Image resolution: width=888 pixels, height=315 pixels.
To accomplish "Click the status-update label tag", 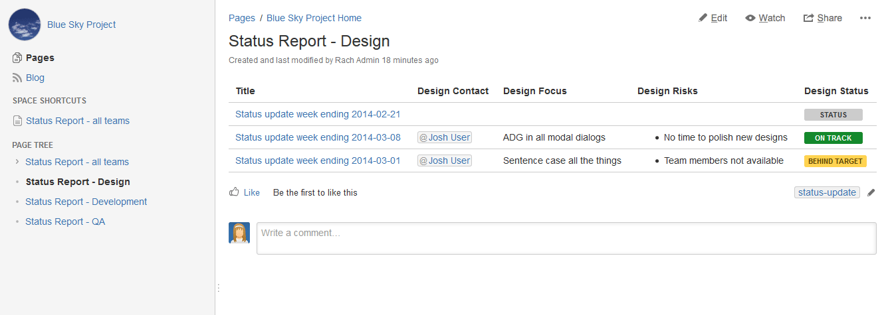I will 827,192.
